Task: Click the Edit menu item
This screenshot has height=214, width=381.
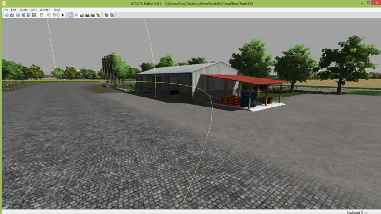Action: pyautogui.click(x=14, y=10)
